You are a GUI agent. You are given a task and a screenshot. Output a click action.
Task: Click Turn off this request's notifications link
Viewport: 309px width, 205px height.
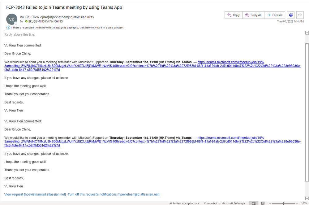pos(114,194)
